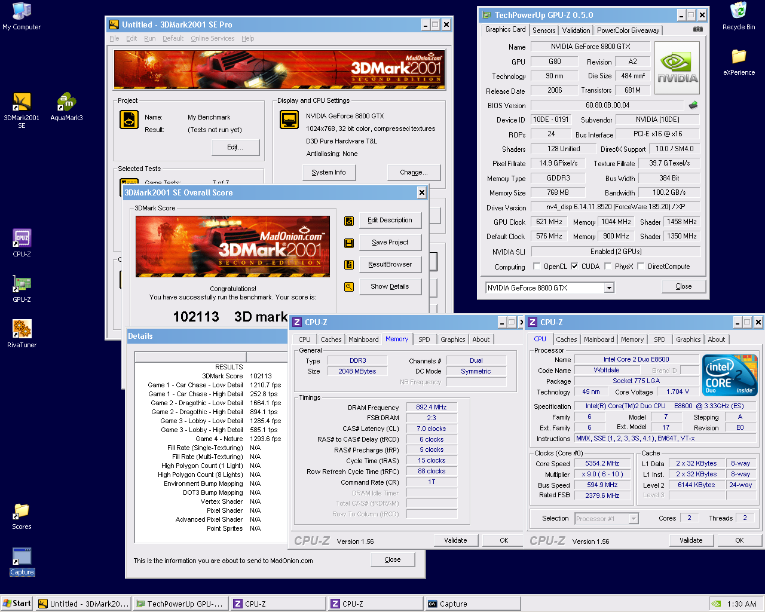
Task: Click GPU-Z camera screenshot icon
Action: [697, 29]
